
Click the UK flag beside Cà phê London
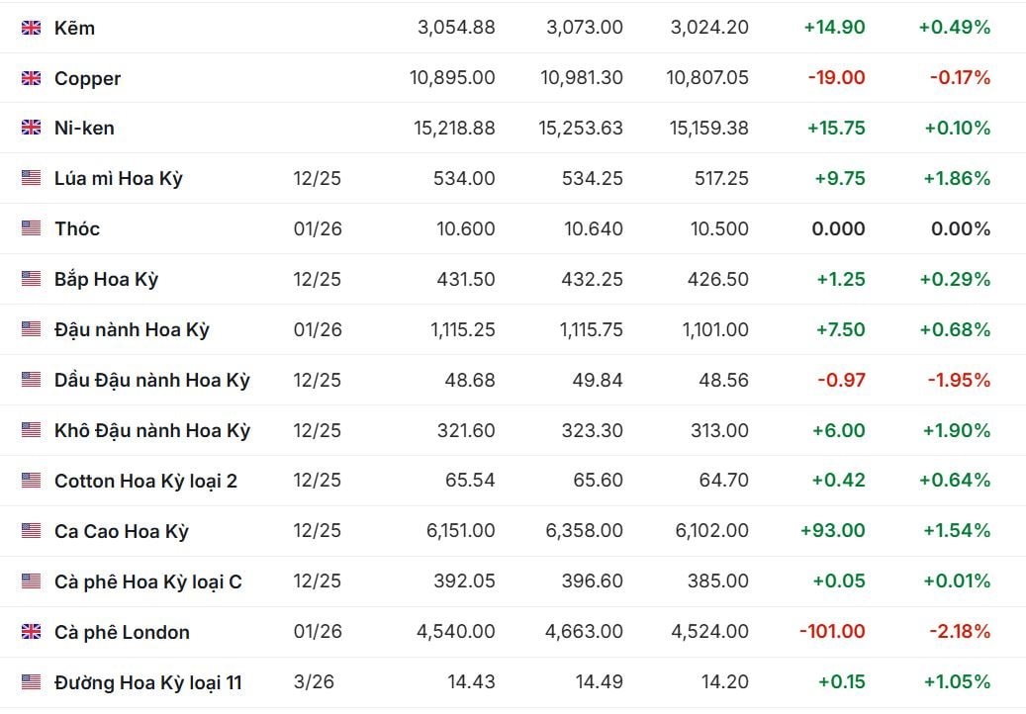(32, 632)
